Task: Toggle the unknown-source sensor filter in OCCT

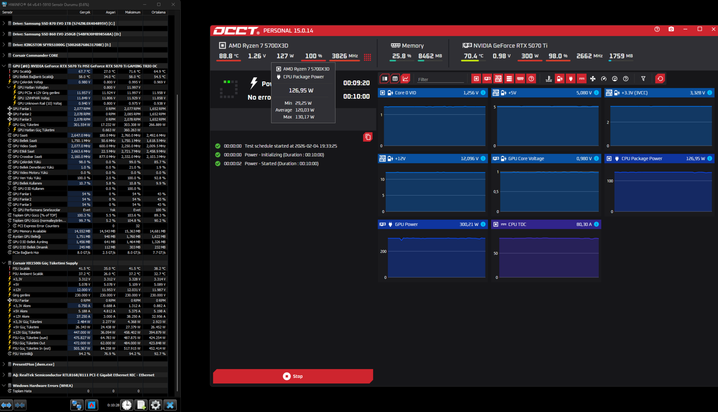Action: click(531, 79)
